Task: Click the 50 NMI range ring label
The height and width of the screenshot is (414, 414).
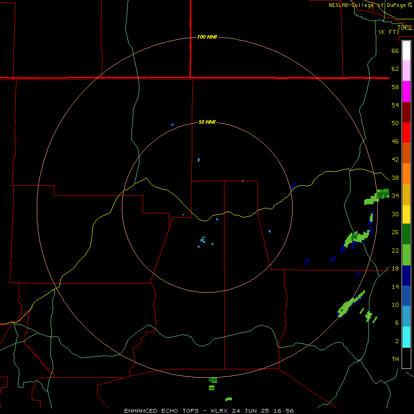Action: [x=207, y=122]
